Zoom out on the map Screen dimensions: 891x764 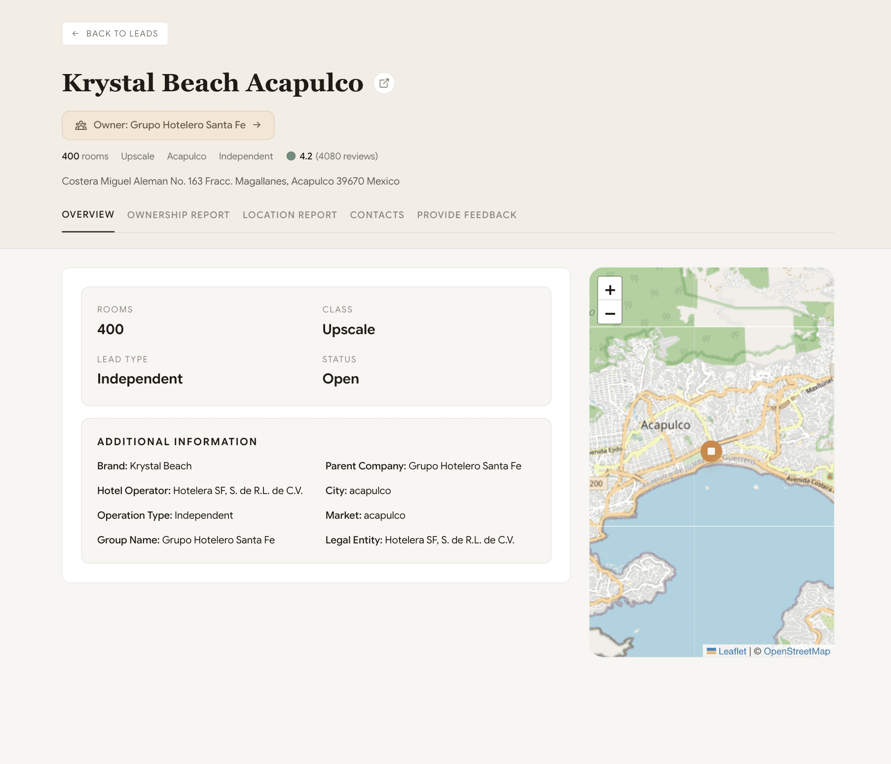610,313
